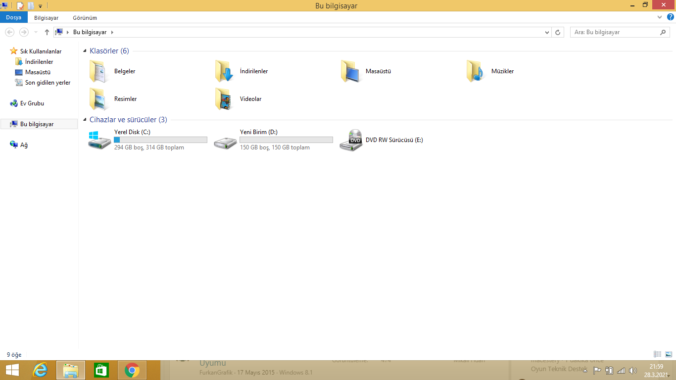Image resolution: width=676 pixels, height=380 pixels.
Task: Expand the chevron after Bu bilgisayar in address bar
Action: click(x=112, y=32)
